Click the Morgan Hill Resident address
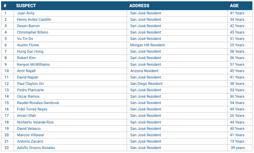 tap(147, 45)
